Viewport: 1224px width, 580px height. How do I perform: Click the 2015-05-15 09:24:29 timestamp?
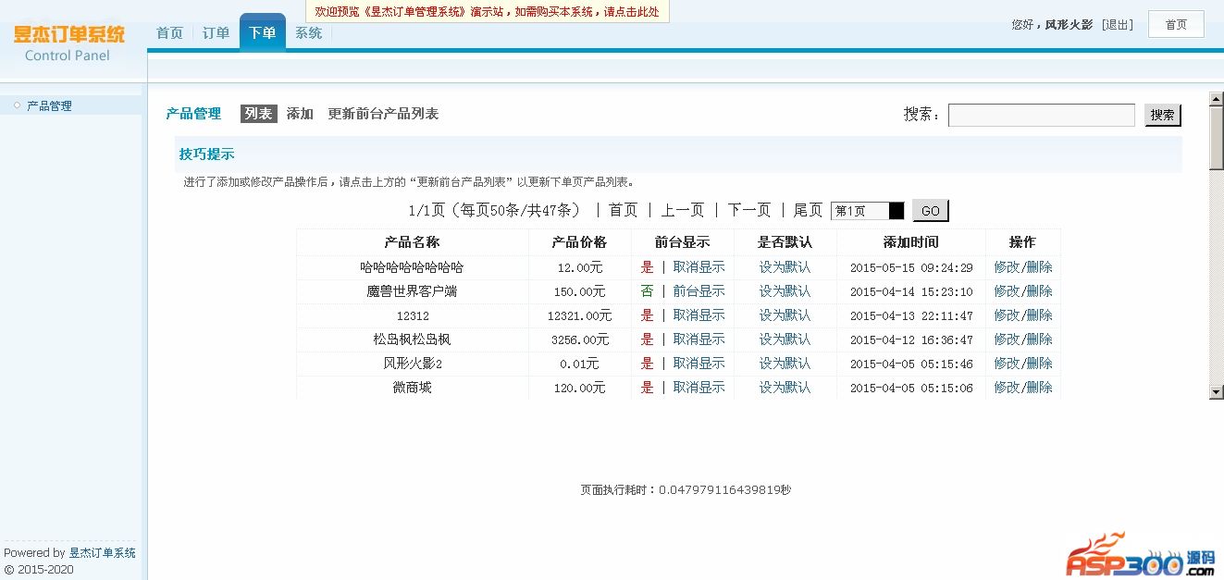pos(911,267)
